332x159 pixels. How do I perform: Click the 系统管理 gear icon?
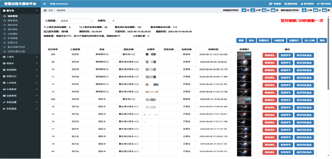pos(4,109)
